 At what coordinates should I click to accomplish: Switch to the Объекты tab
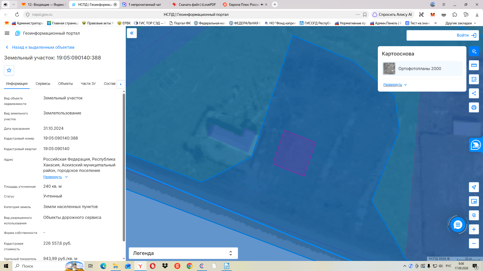click(65, 84)
